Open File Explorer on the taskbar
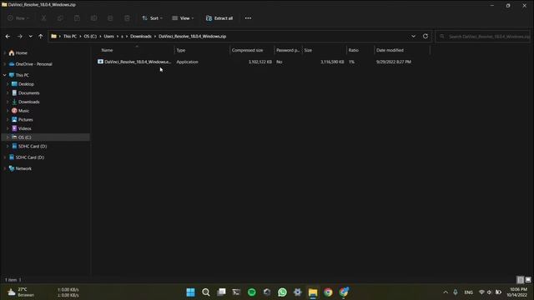The height and width of the screenshot is (300, 534). pos(313,292)
